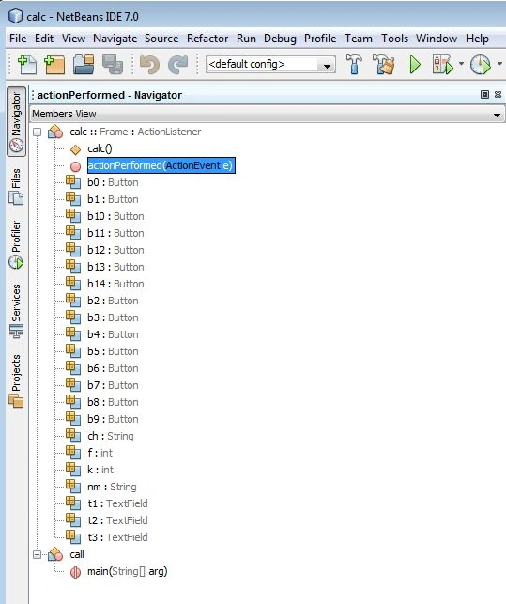Select the b11 : Button field
This screenshot has width=506, height=604.
click(115, 234)
